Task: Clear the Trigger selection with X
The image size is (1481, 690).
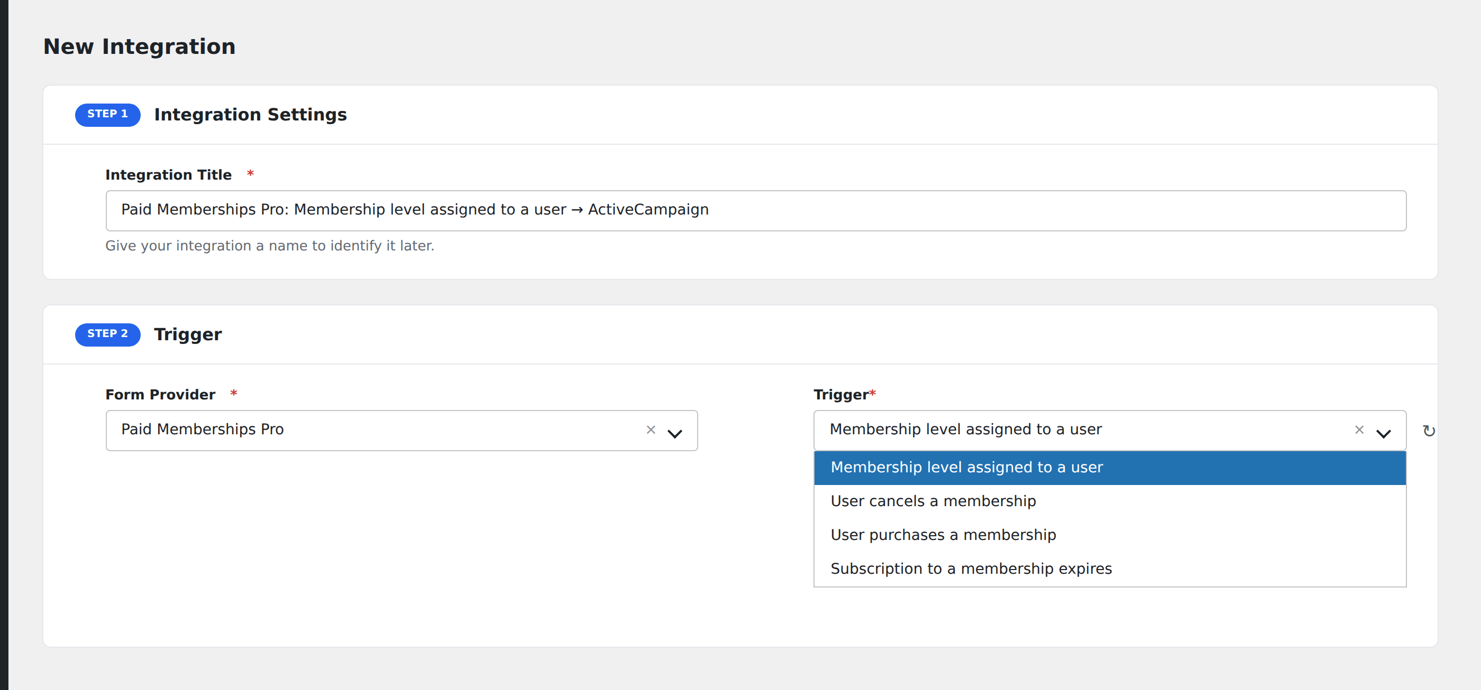Action: tap(1359, 430)
